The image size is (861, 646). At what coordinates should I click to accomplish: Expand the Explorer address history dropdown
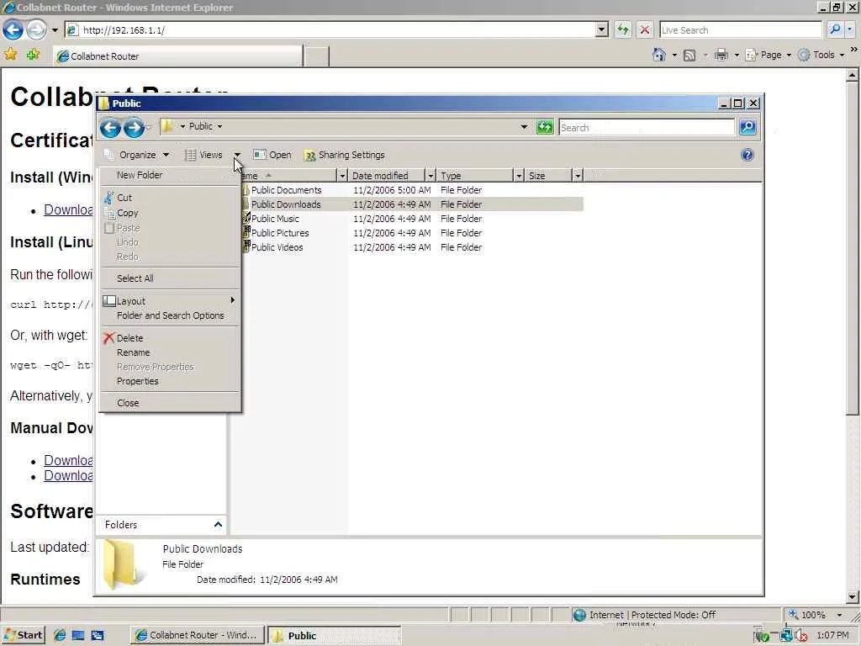tap(524, 127)
